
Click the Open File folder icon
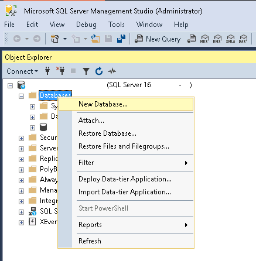point(95,39)
